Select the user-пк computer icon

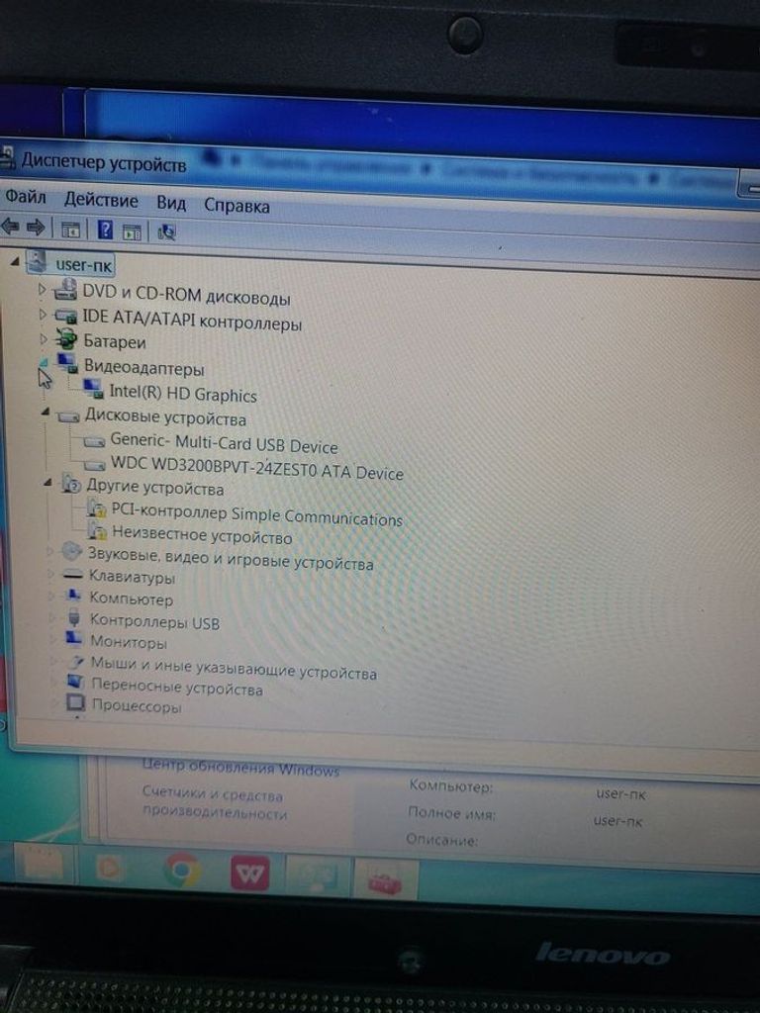tap(37, 261)
